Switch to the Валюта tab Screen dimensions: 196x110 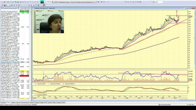32,103
